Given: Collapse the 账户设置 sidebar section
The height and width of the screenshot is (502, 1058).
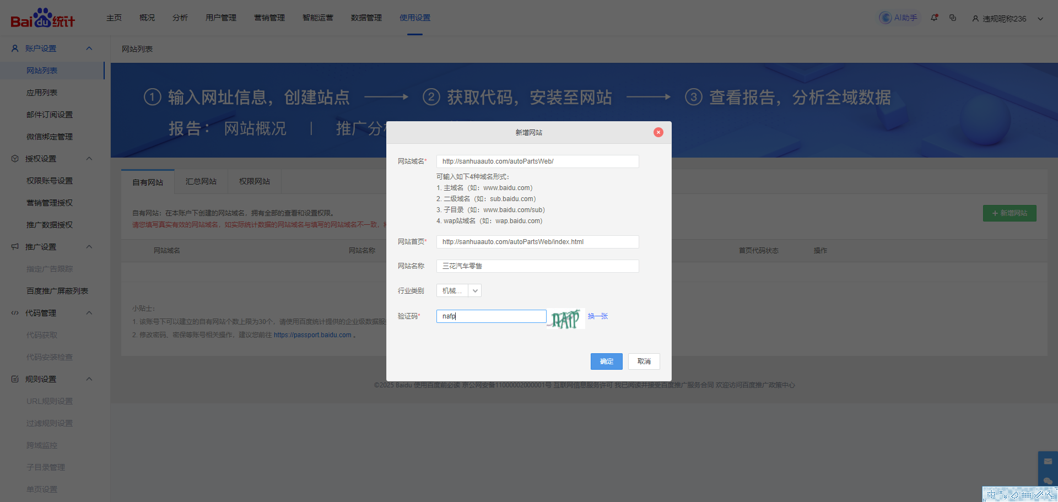Looking at the screenshot, I should coord(89,48).
